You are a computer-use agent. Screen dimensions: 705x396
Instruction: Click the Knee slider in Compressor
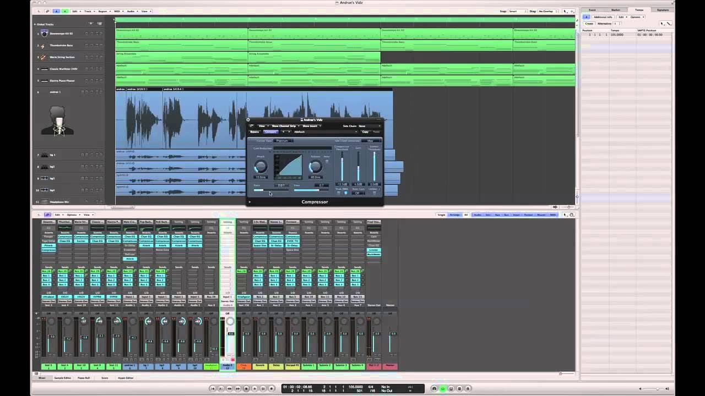311,190
